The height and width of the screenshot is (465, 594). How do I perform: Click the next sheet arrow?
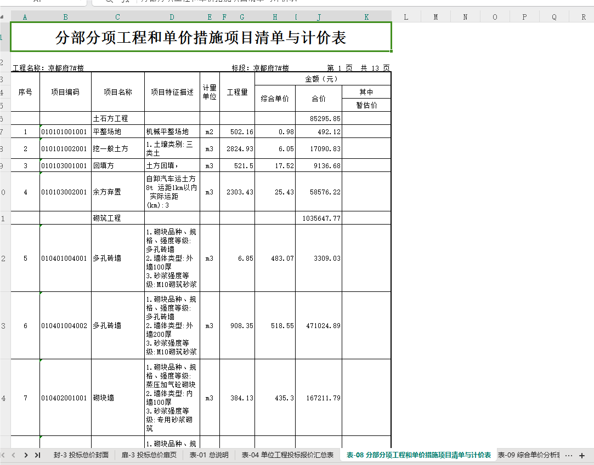[26, 455]
